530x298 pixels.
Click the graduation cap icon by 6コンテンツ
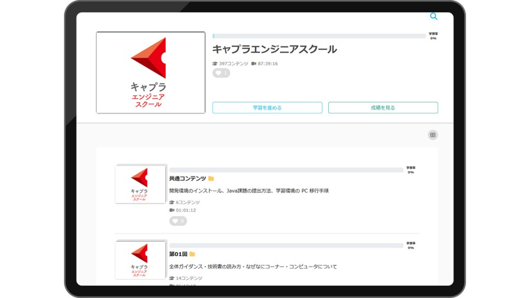pos(172,202)
